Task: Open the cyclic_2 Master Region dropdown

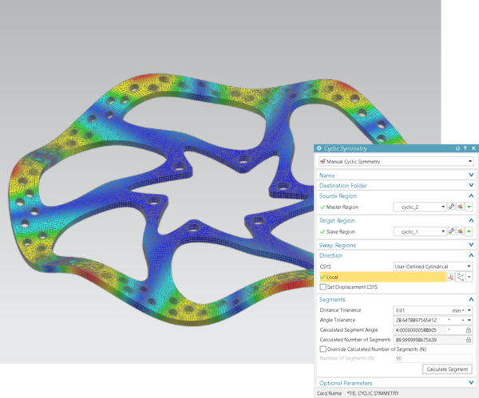Action: [442, 207]
